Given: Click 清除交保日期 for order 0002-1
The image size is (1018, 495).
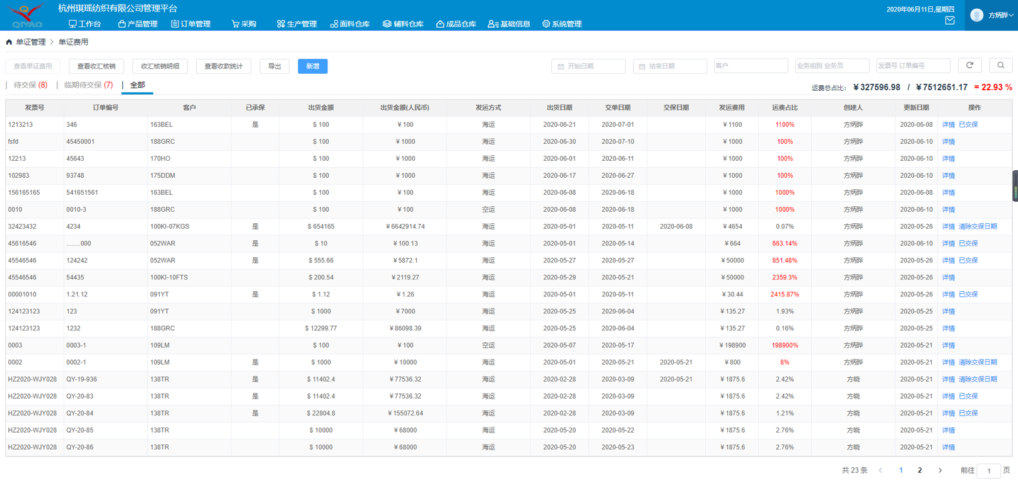Looking at the screenshot, I should (978, 363).
